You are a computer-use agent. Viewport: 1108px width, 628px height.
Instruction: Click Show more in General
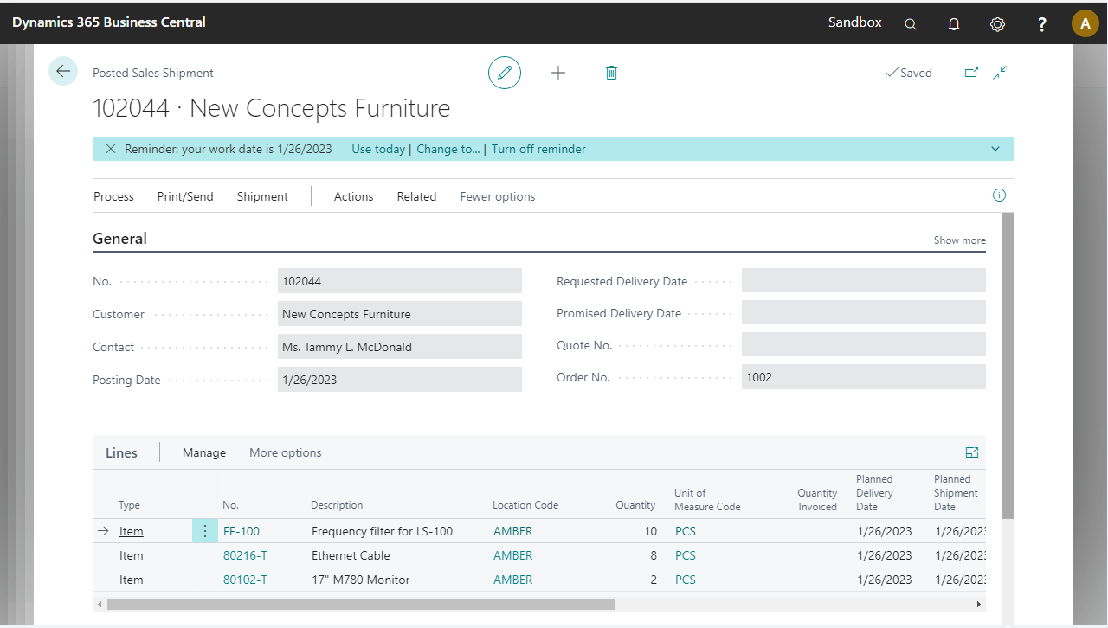pos(959,240)
